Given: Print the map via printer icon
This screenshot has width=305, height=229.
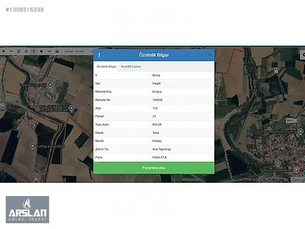Looking at the screenshot, I should (x=57, y=51).
